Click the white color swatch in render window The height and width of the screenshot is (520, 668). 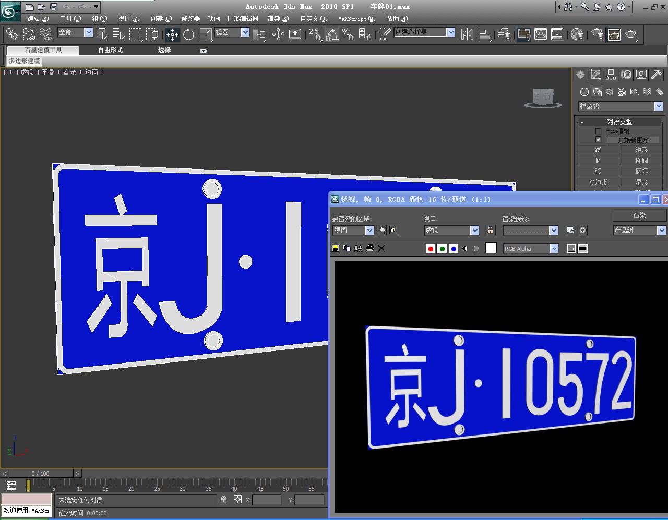491,248
